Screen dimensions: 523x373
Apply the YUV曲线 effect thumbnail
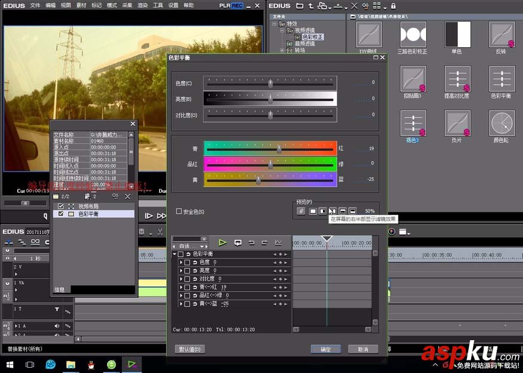[368, 35]
